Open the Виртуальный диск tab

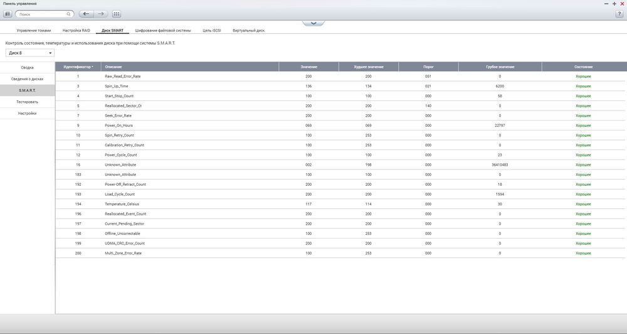pyautogui.click(x=249, y=30)
